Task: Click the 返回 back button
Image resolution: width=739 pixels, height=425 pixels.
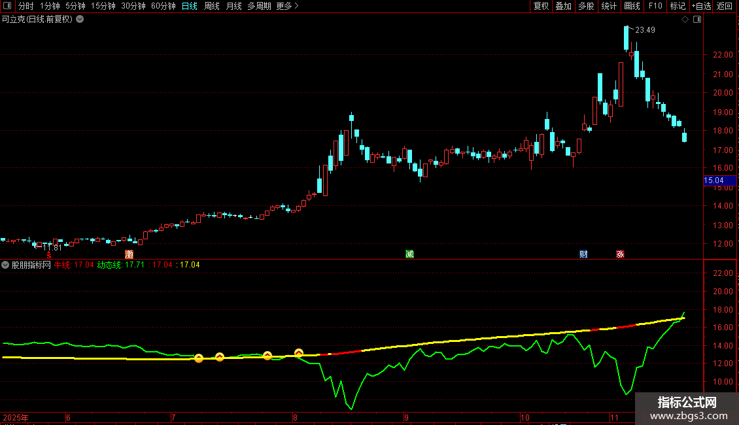Action: (725, 6)
